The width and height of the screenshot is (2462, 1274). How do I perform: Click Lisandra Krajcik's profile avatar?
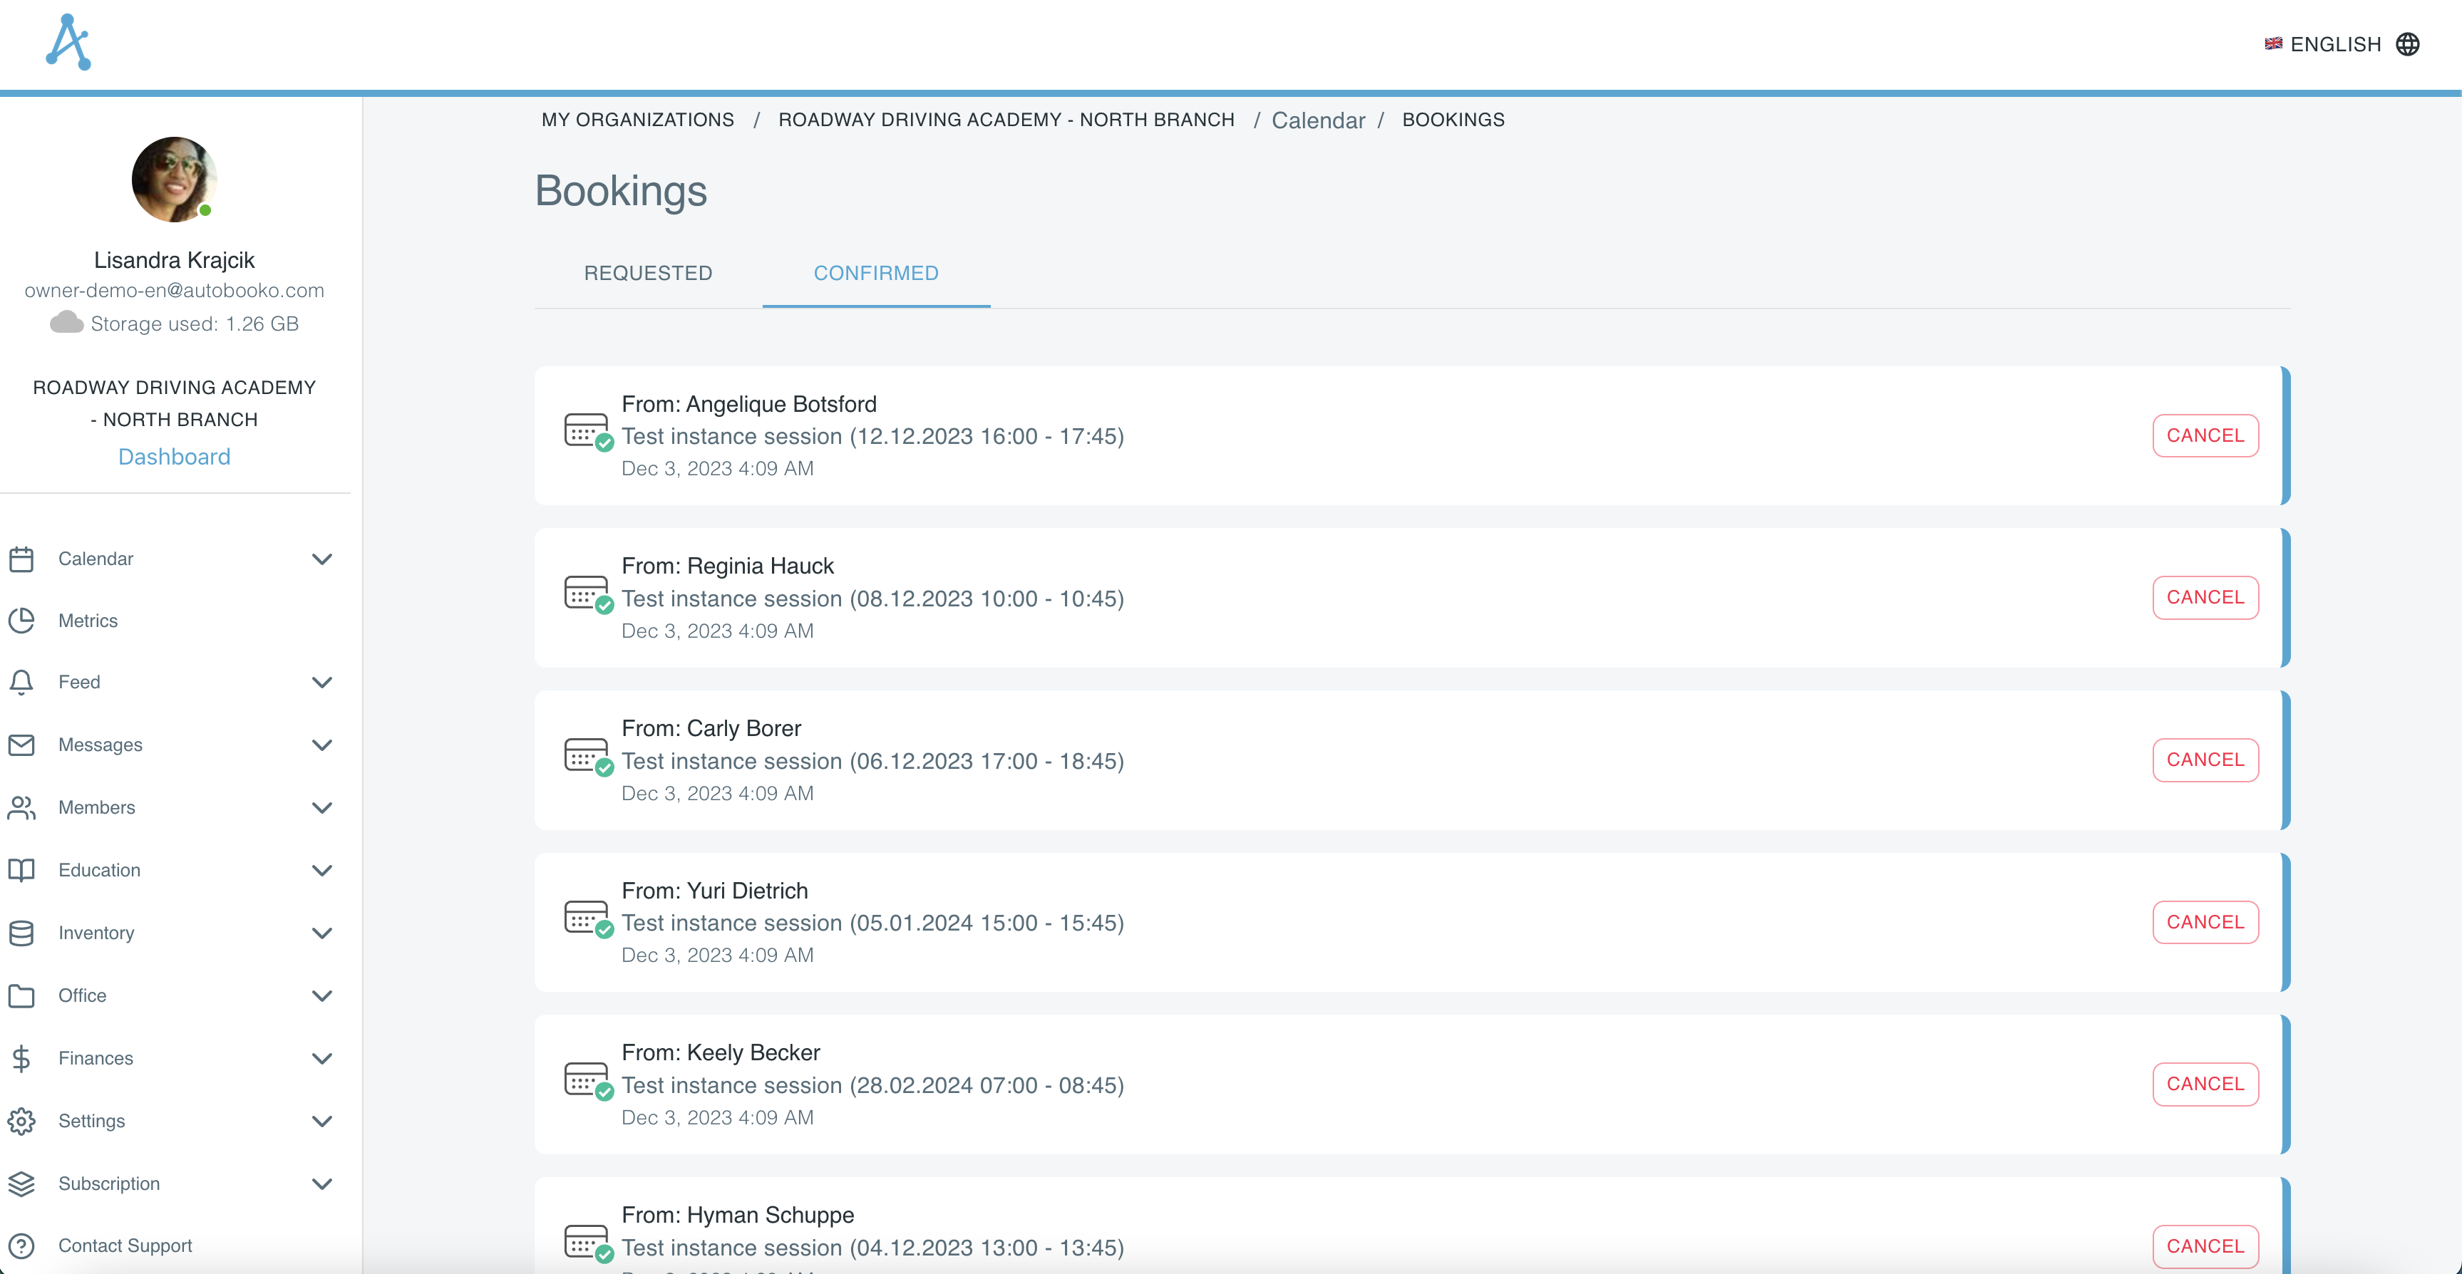pyautogui.click(x=174, y=180)
